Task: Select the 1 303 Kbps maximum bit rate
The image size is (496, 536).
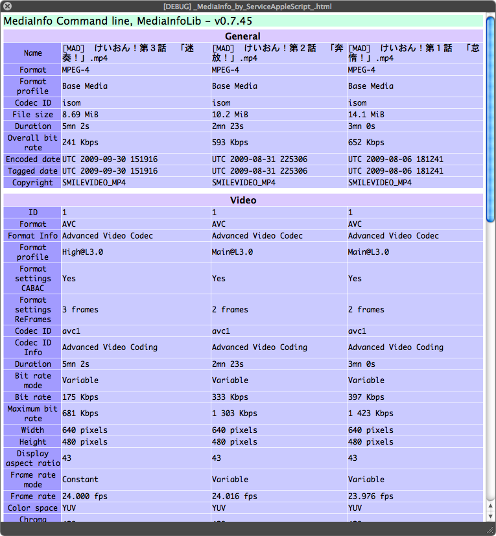Action: [x=234, y=414]
